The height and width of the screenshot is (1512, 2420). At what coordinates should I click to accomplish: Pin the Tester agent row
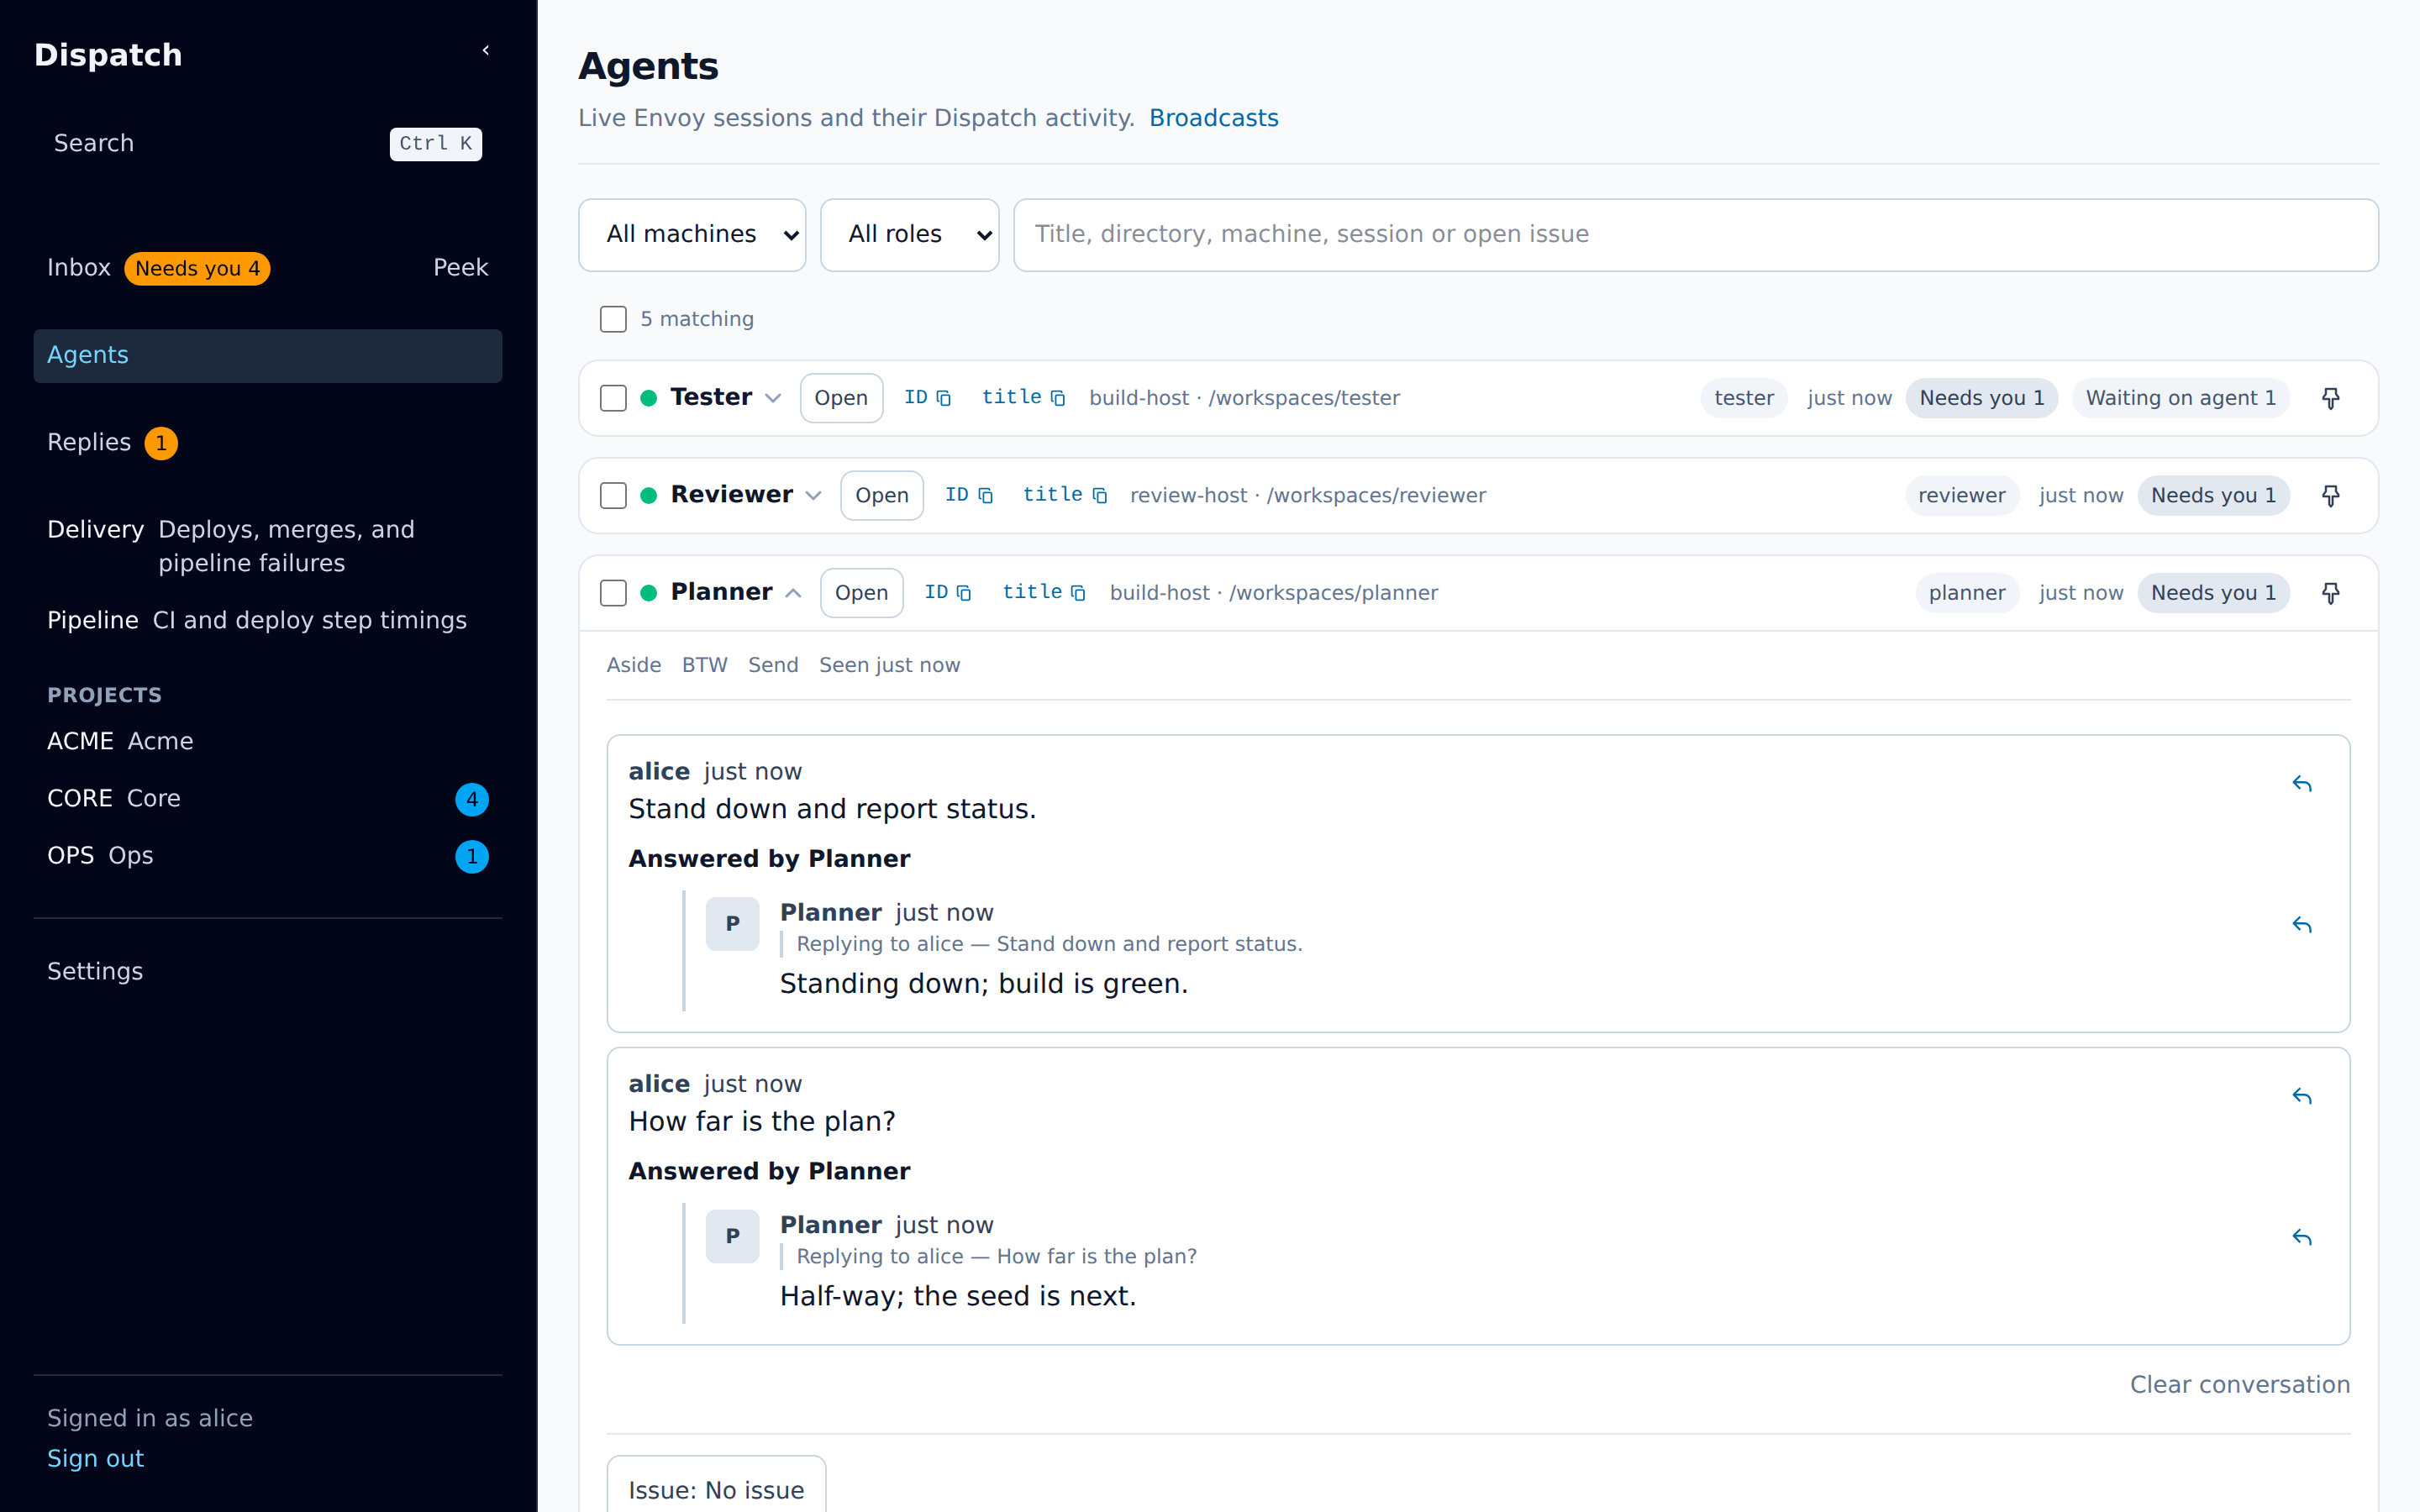pos(2330,398)
